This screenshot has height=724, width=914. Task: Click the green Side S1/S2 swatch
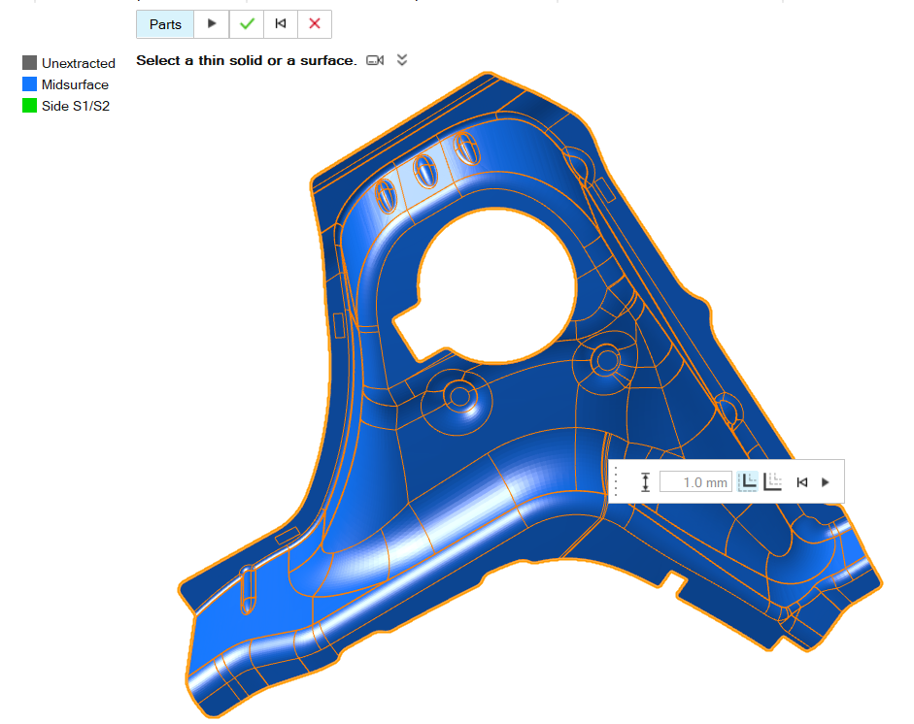point(29,106)
